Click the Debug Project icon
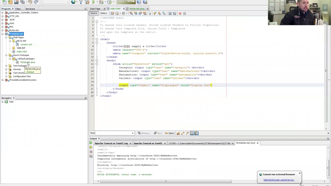Image resolution: width=331 pixels, height=186 pixels. pos(101,2)
